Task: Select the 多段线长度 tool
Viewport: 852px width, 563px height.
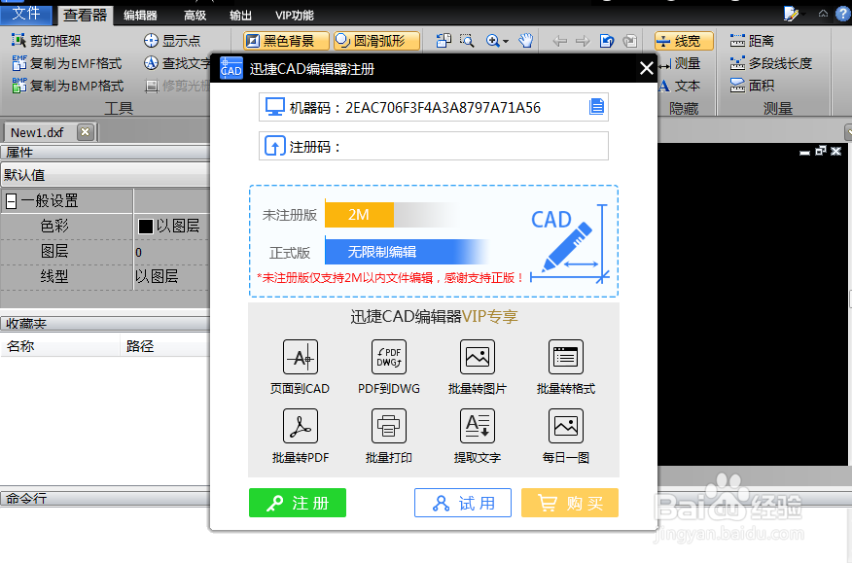Action: tap(771, 63)
